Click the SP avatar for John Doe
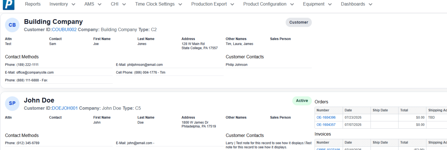The height and width of the screenshot is (150, 447). pos(12,103)
